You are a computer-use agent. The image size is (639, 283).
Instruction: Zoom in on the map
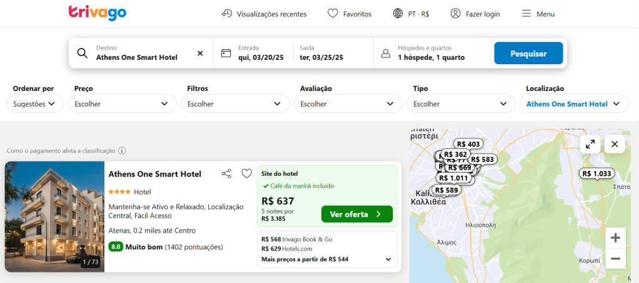[615, 237]
